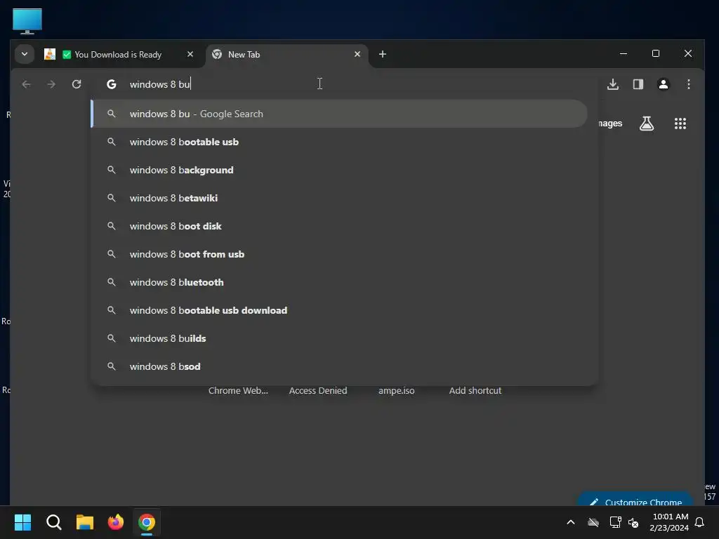This screenshot has height=539, width=719.
Task: Open File Explorer from the taskbar
Action: pyautogui.click(x=85, y=522)
